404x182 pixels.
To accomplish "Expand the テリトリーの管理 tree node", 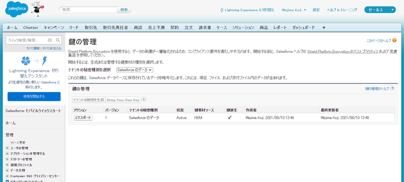I will pyautogui.click(x=7, y=159).
